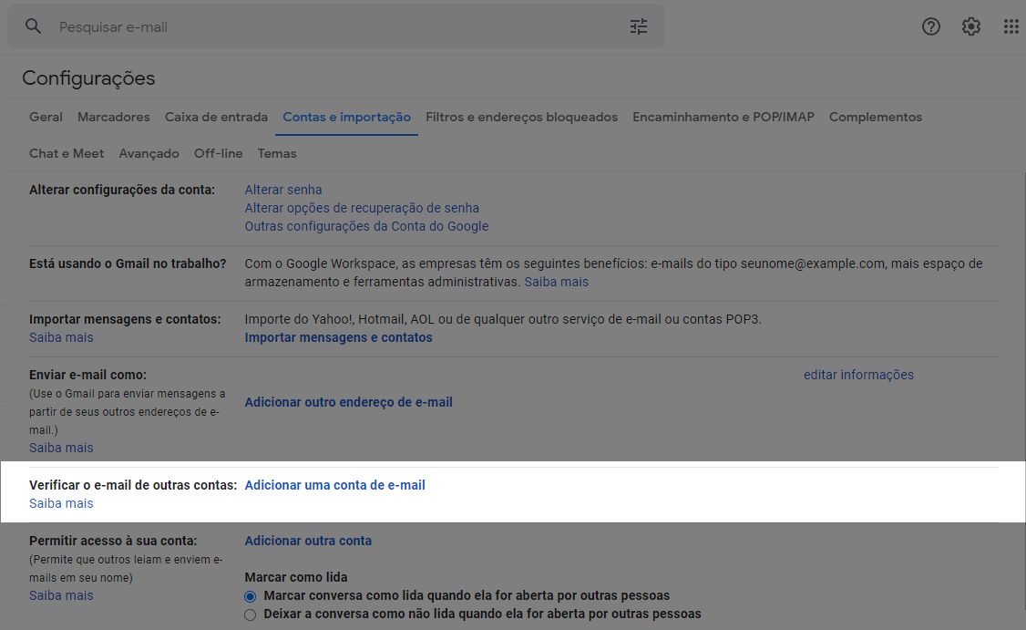Select Marcar conversa como lida radio
Image resolution: width=1026 pixels, height=630 pixels.
click(x=250, y=596)
